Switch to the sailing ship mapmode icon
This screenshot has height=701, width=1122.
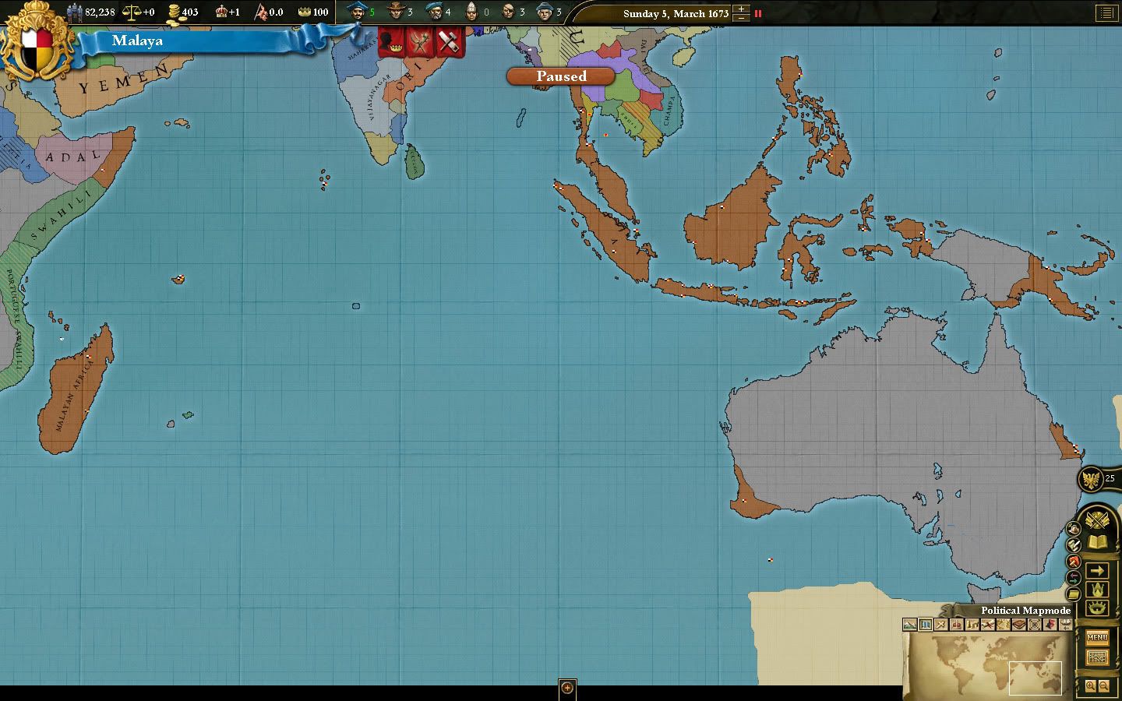pyautogui.click(x=1066, y=624)
